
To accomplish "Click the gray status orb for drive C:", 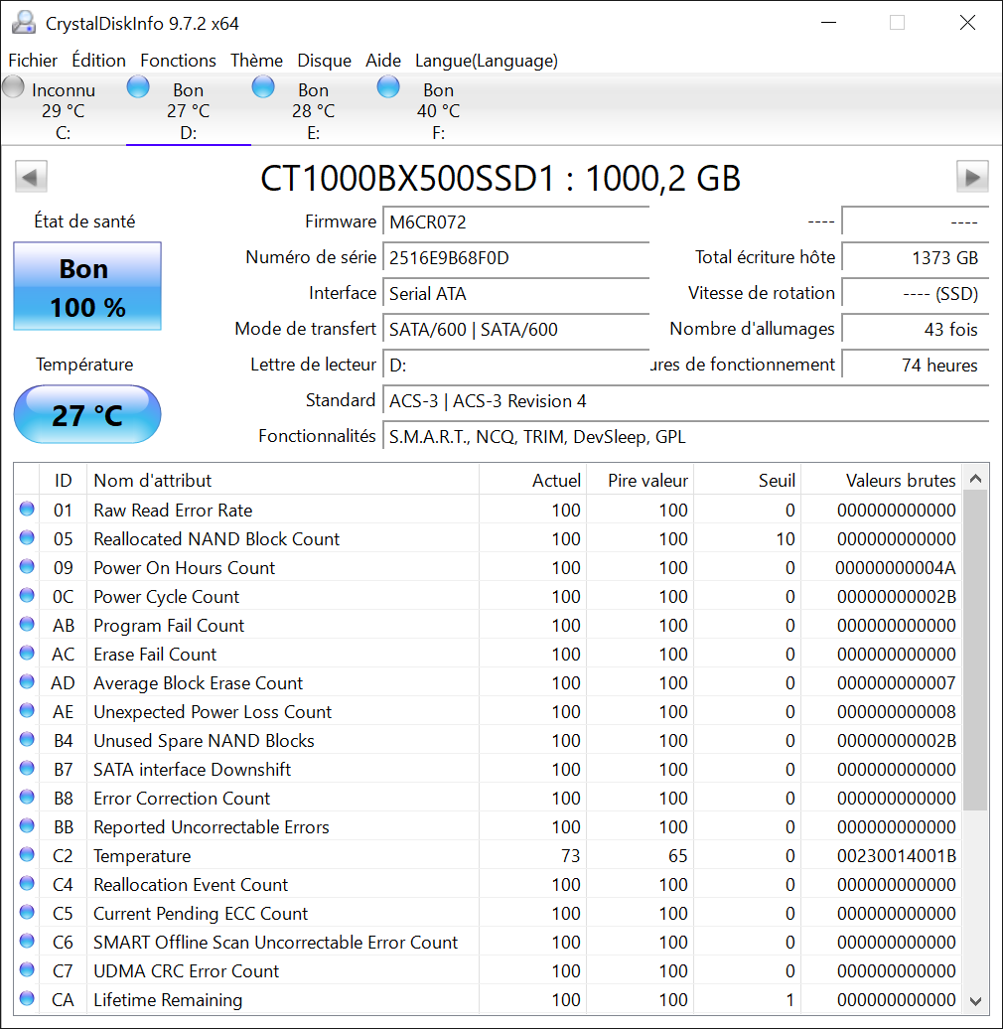I will (x=13, y=86).
